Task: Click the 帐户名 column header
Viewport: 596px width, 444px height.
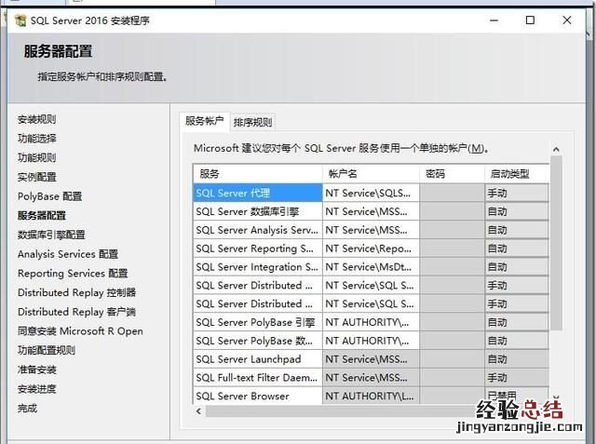Action: pyautogui.click(x=371, y=174)
